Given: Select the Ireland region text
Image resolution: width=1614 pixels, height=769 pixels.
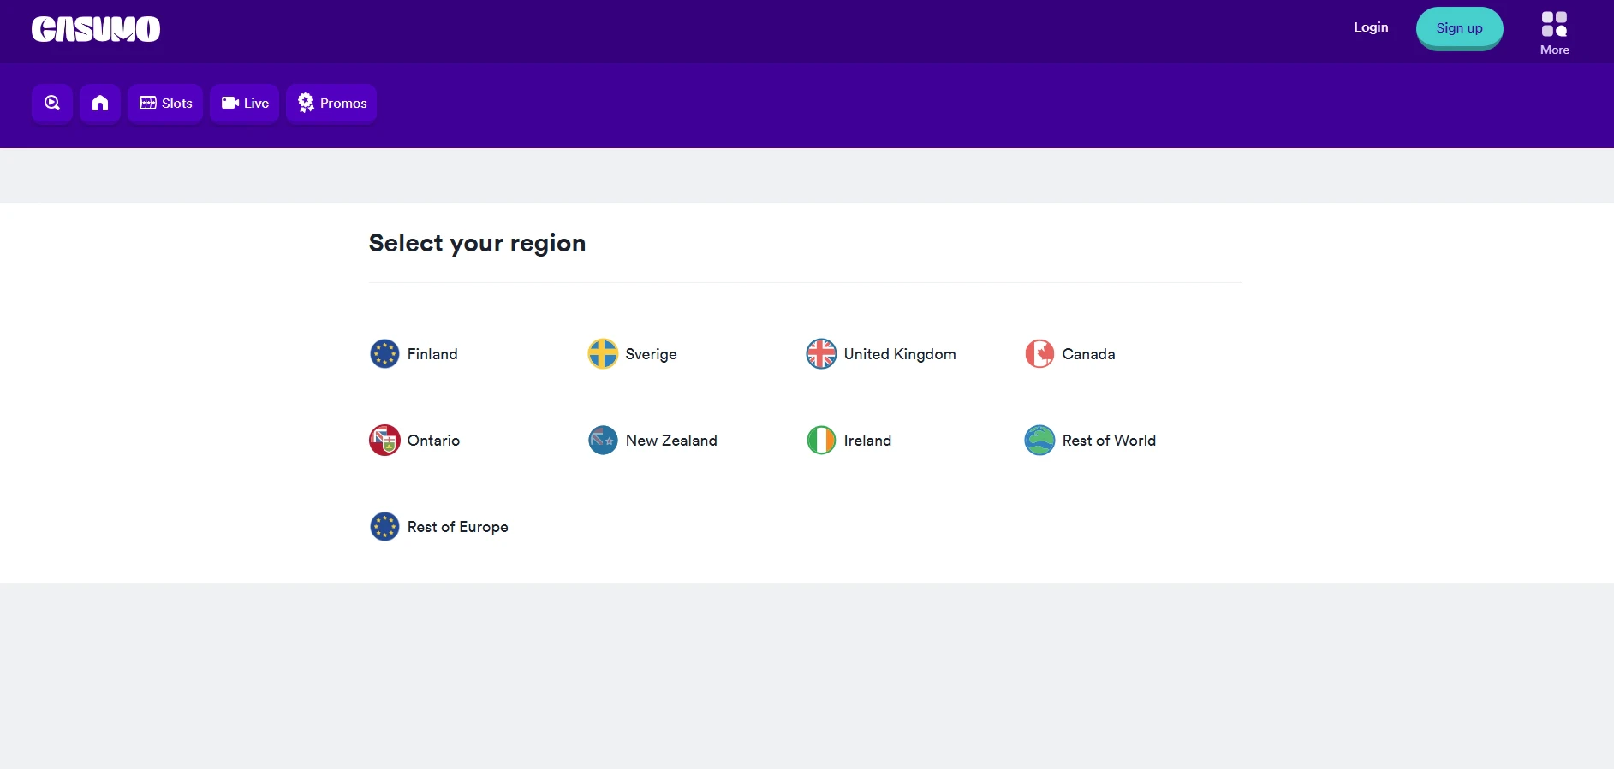Looking at the screenshot, I should coord(867,441).
